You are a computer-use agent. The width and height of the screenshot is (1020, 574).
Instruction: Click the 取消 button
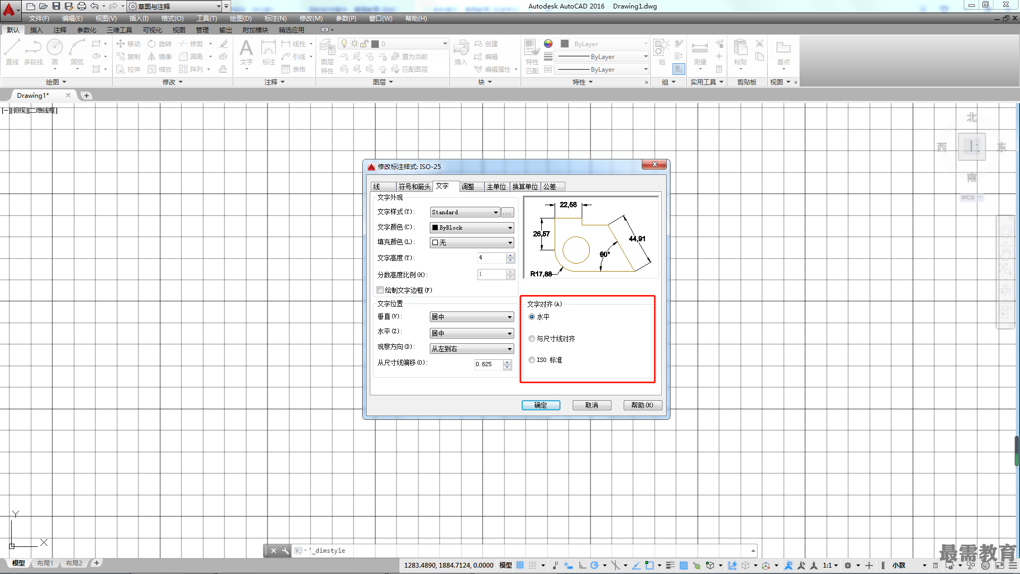tap(592, 405)
